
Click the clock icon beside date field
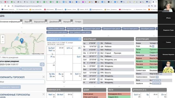(42, 65)
